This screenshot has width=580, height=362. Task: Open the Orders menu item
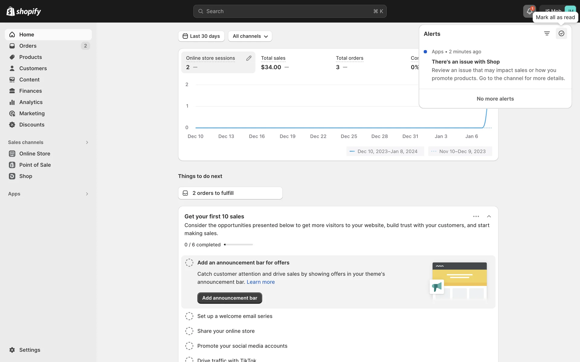28,46
